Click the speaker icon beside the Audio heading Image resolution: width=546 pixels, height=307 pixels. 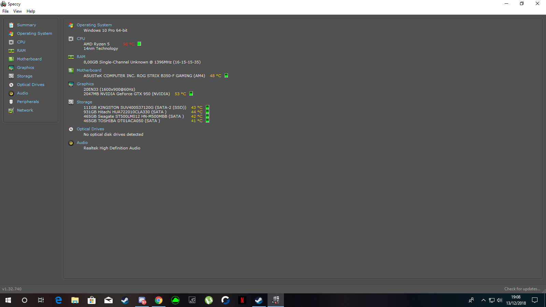[71, 143]
